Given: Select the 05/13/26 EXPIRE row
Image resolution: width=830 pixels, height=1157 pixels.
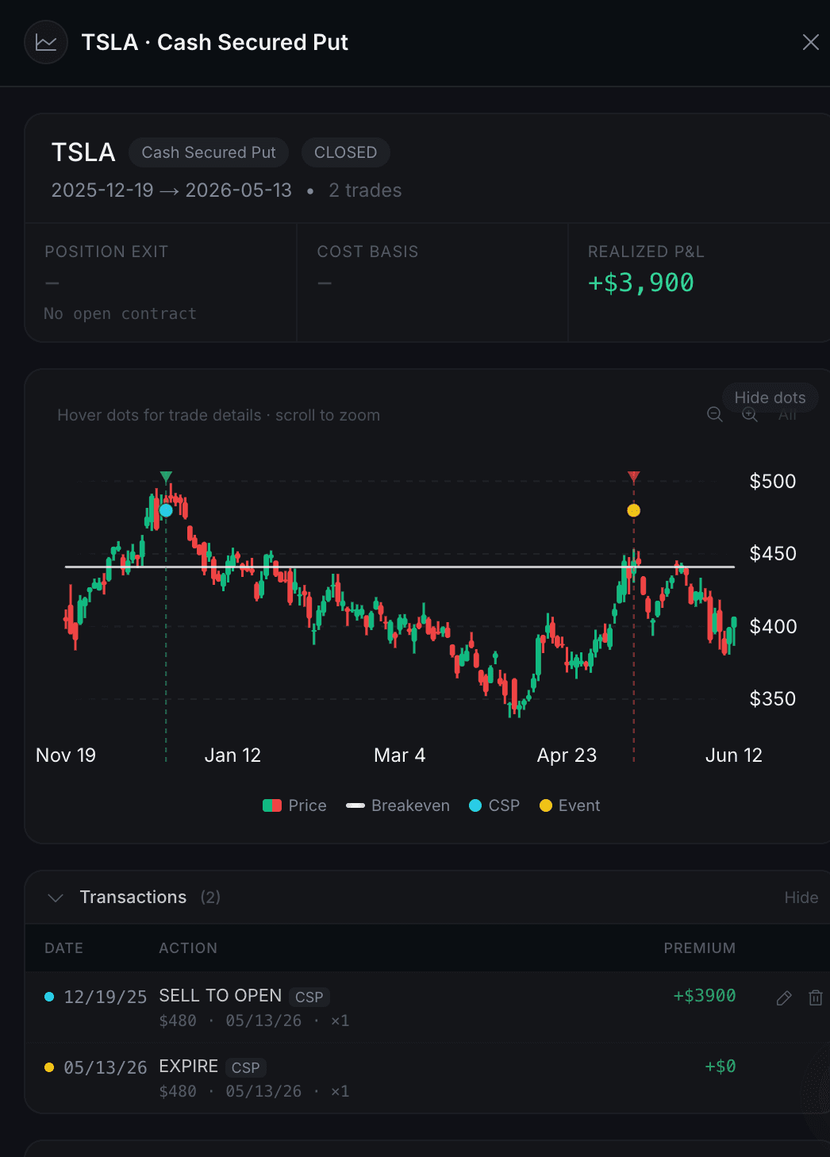Looking at the screenshot, I should tap(427, 1078).
